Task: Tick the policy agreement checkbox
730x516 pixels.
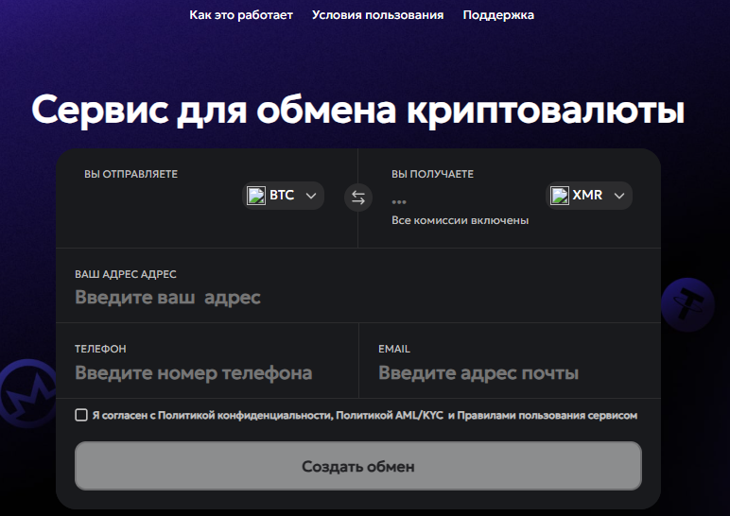Action: (x=81, y=415)
